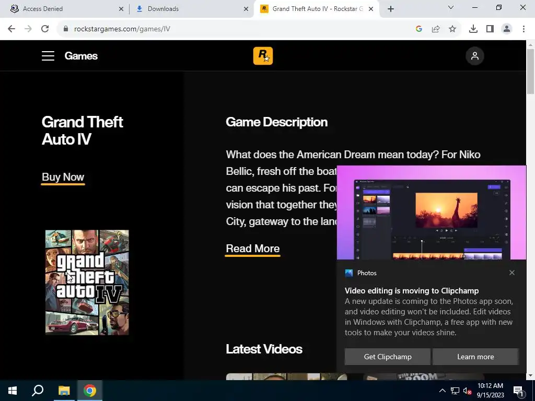Reload the page
535x401 pixels.
tap(45, 29)
